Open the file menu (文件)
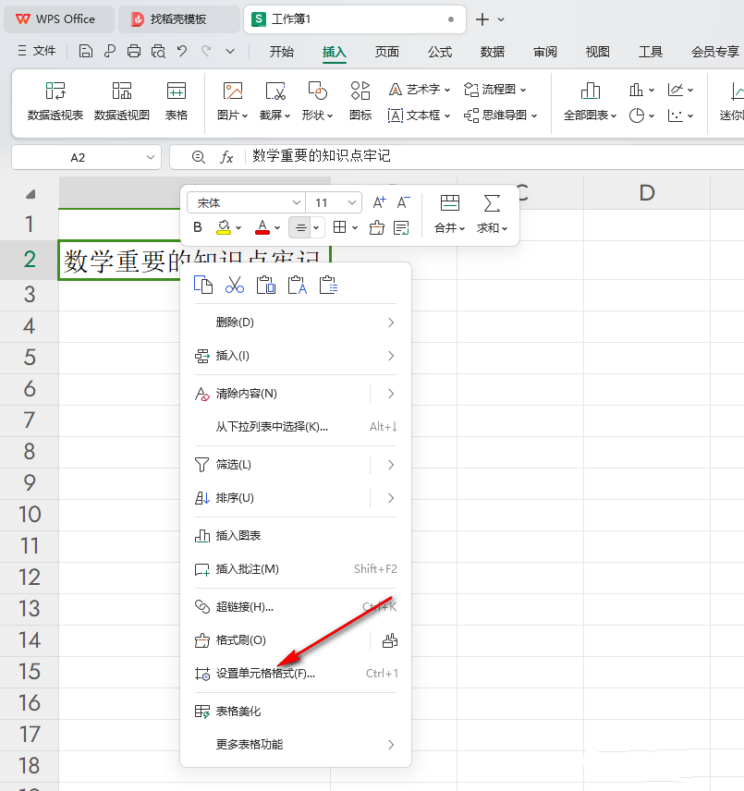 click(x=37, y=51)
